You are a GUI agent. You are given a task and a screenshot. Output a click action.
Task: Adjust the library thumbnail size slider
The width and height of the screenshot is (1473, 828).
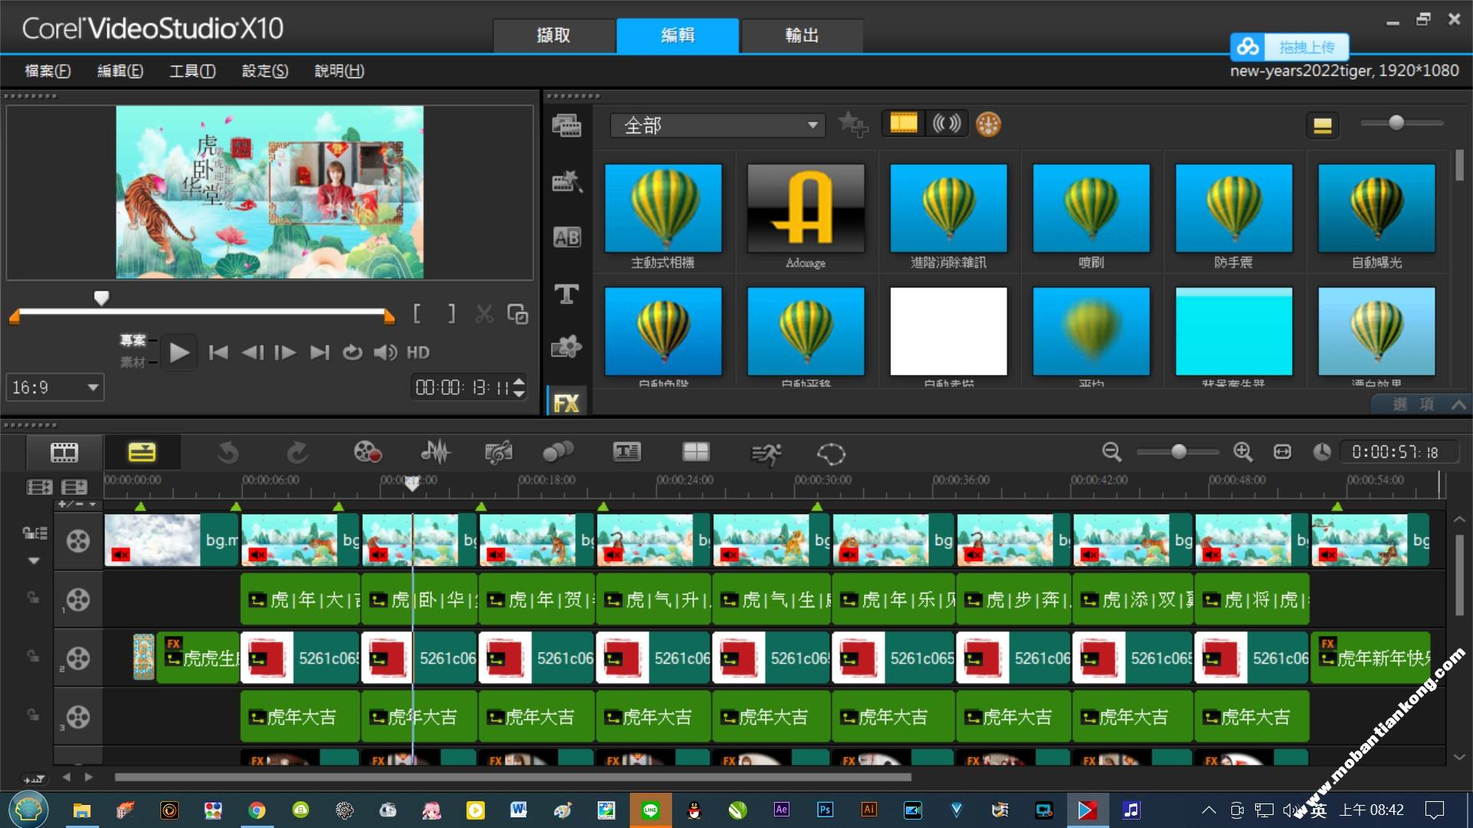point(1396,123)
